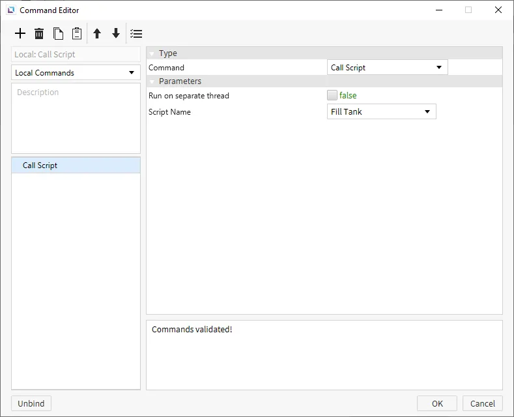Image resolution: width=514 pixels, height=417 pixels.
Task: Move the command up with up arrow
Action: (97, 34)
